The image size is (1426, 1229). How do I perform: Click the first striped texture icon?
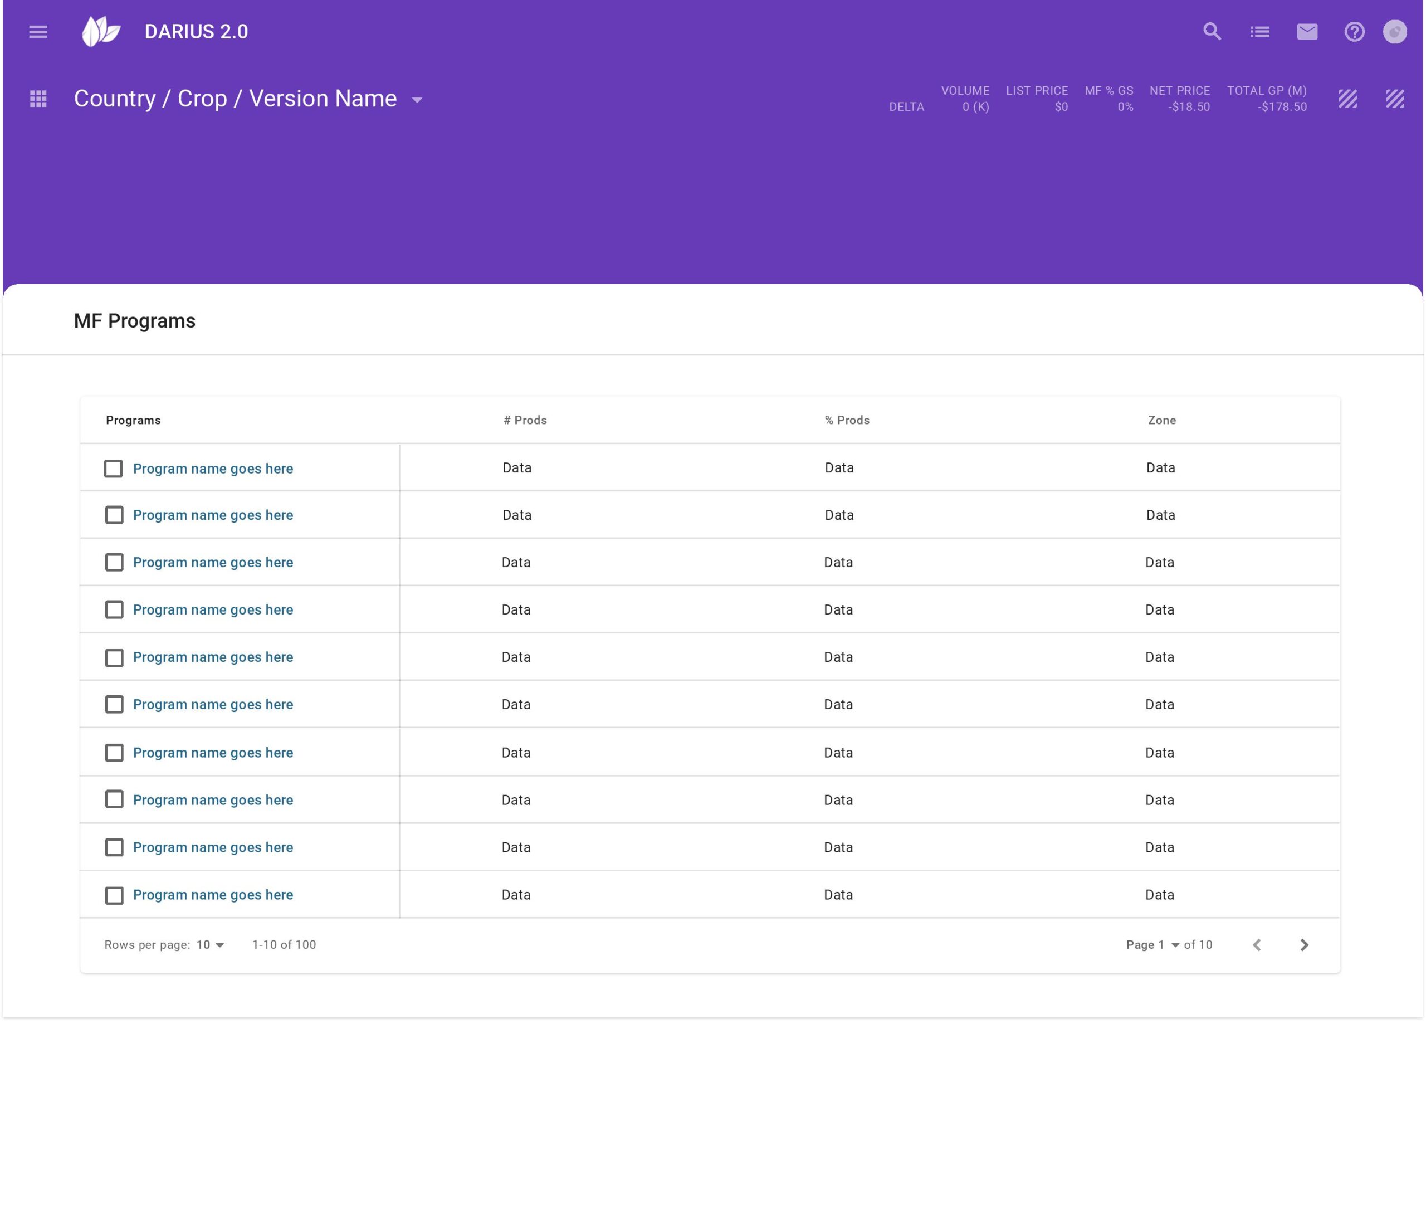click(x=1347, y=99)
